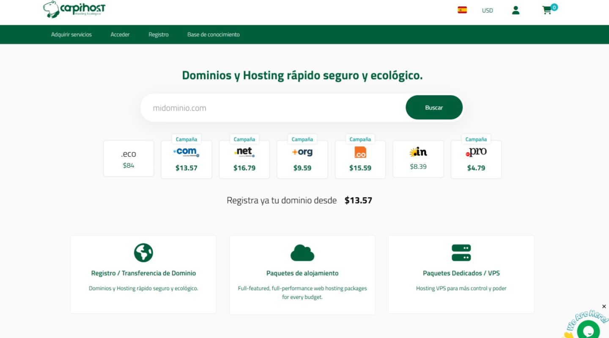The image size is (609, 338).
Task: Click the Capihost logo
Action: 74,9
